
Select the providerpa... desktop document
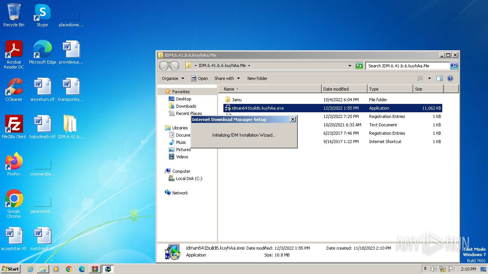(x=71, y=53)
